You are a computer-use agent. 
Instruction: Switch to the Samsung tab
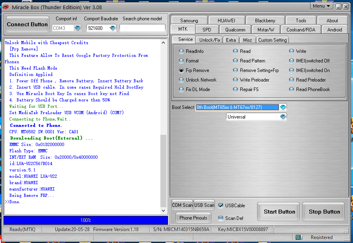pyautogui.click(x=189, y=20)
